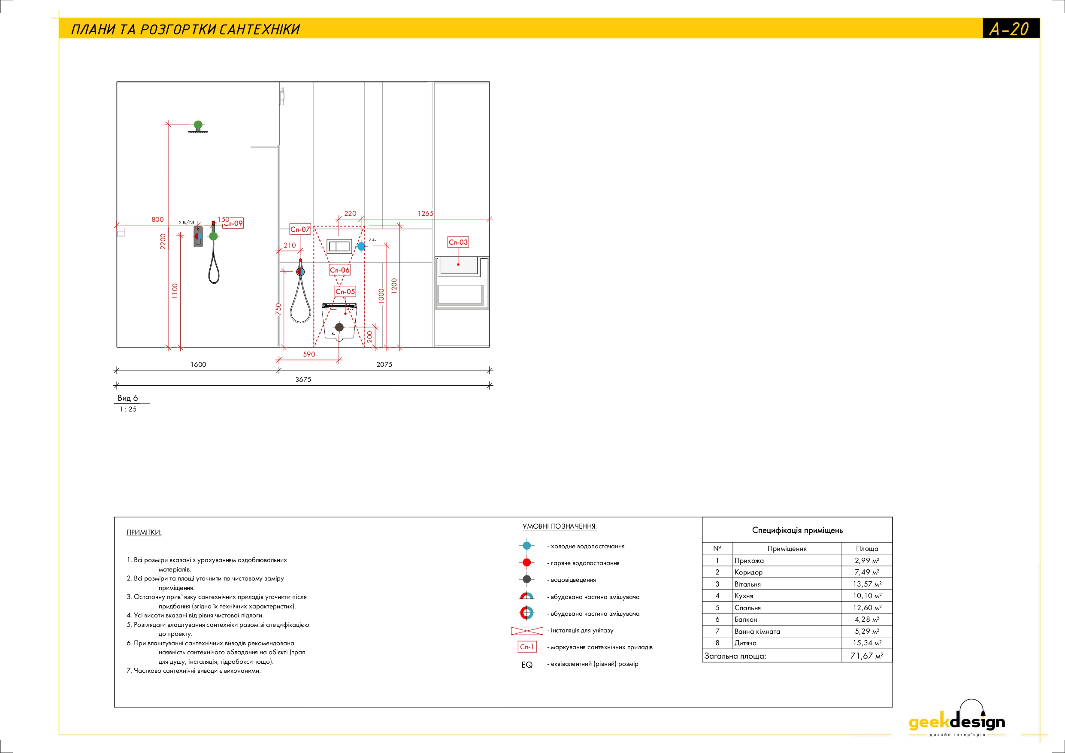Select the 1100 height dimension
Screen dimensions: 1065x753
tap(175, 291)
